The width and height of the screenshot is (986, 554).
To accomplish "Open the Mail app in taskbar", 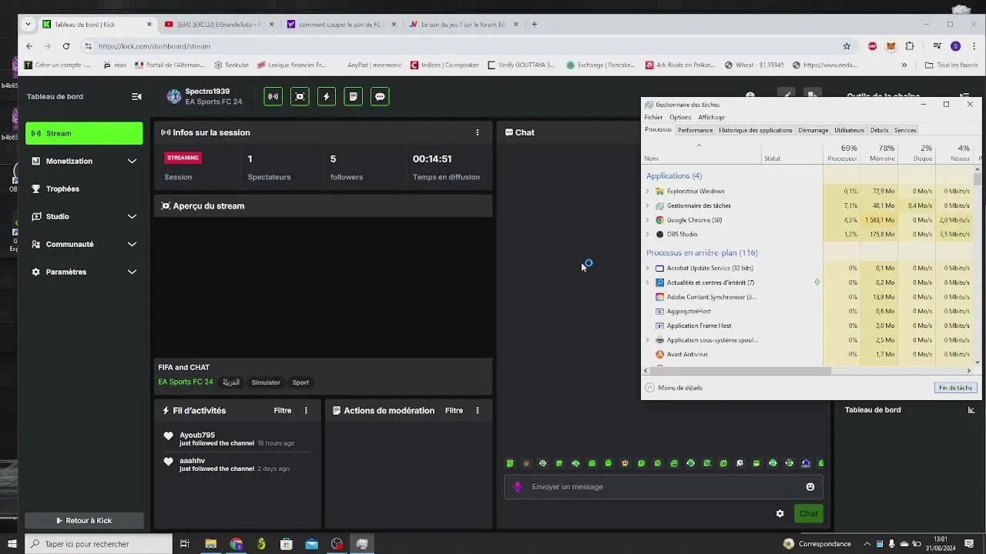I will coord(311,544).
